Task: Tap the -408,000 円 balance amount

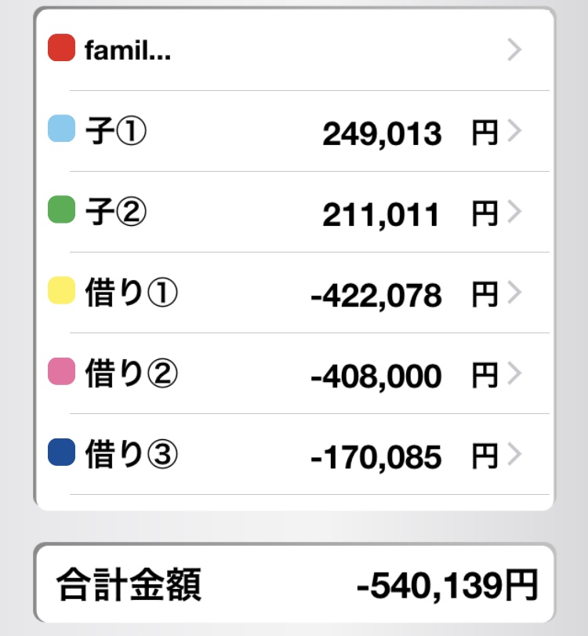Action: [x=404, y=376]
